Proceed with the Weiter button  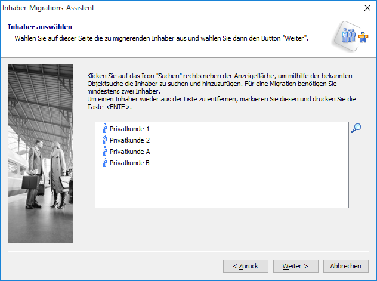click(x=295, y=266)
